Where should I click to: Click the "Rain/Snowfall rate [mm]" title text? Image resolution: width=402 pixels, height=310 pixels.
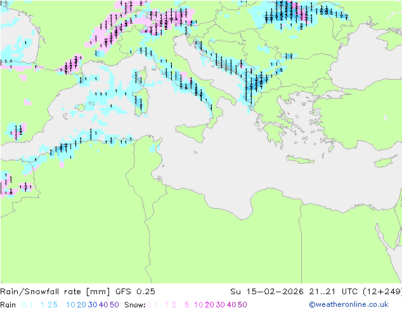pos(55,292)
